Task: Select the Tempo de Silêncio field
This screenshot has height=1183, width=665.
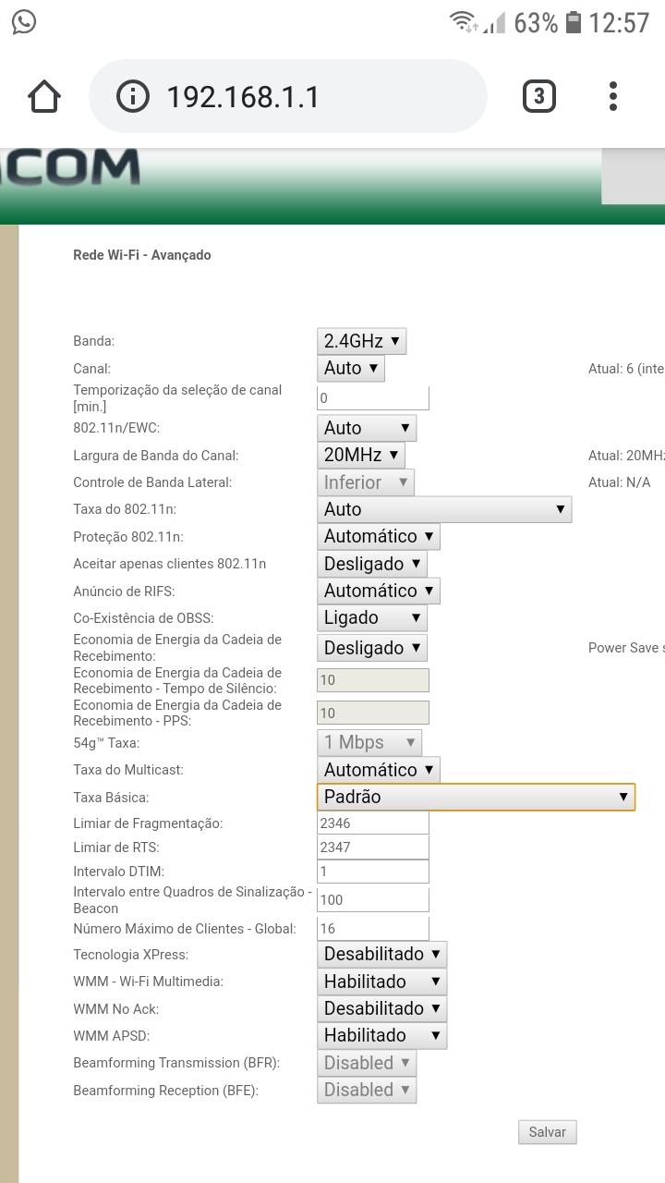Action: coord(373,680)
